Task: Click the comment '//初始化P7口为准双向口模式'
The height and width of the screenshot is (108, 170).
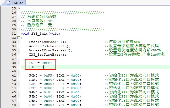Action: (132, 105)
